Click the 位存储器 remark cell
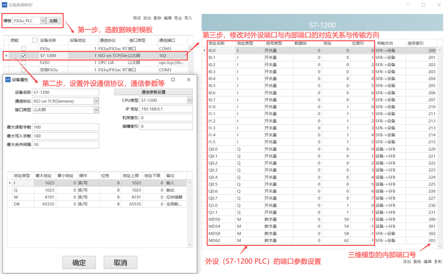The width and height of the screenshot is (446, 274). pos(176,197)
